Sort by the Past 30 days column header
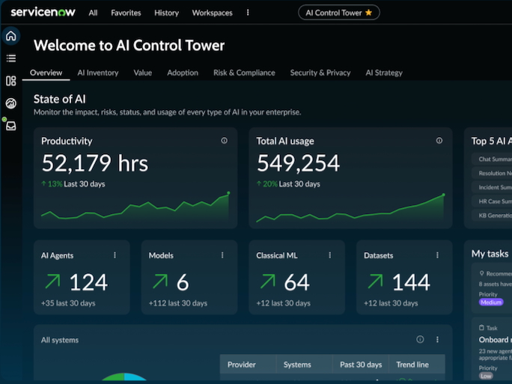The image size is (512, 384). (361, 365)
